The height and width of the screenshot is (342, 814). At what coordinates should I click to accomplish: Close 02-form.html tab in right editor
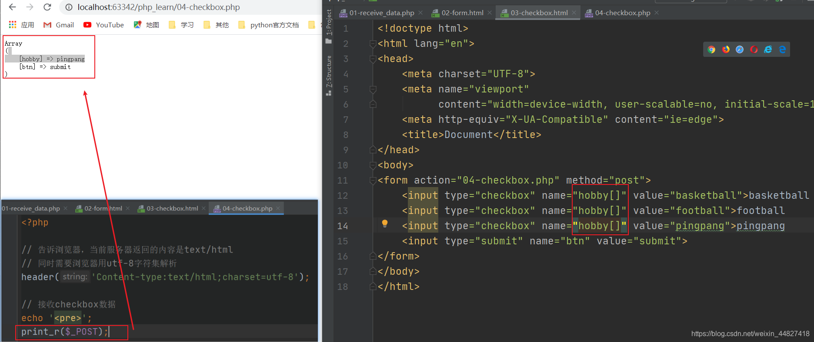pos(490,13)
